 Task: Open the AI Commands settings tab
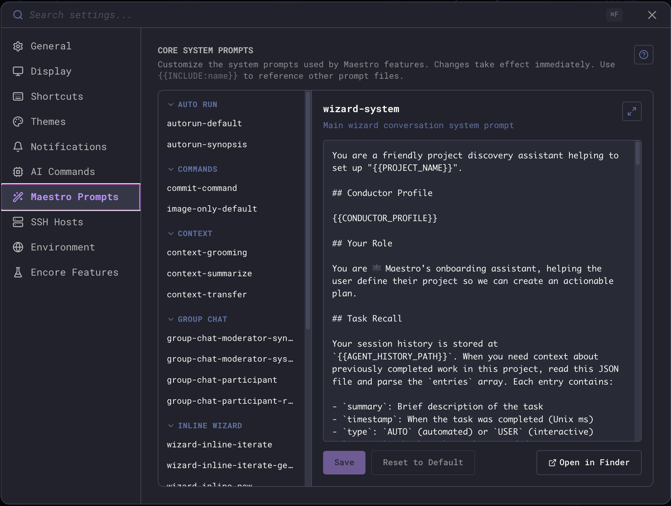71,172
